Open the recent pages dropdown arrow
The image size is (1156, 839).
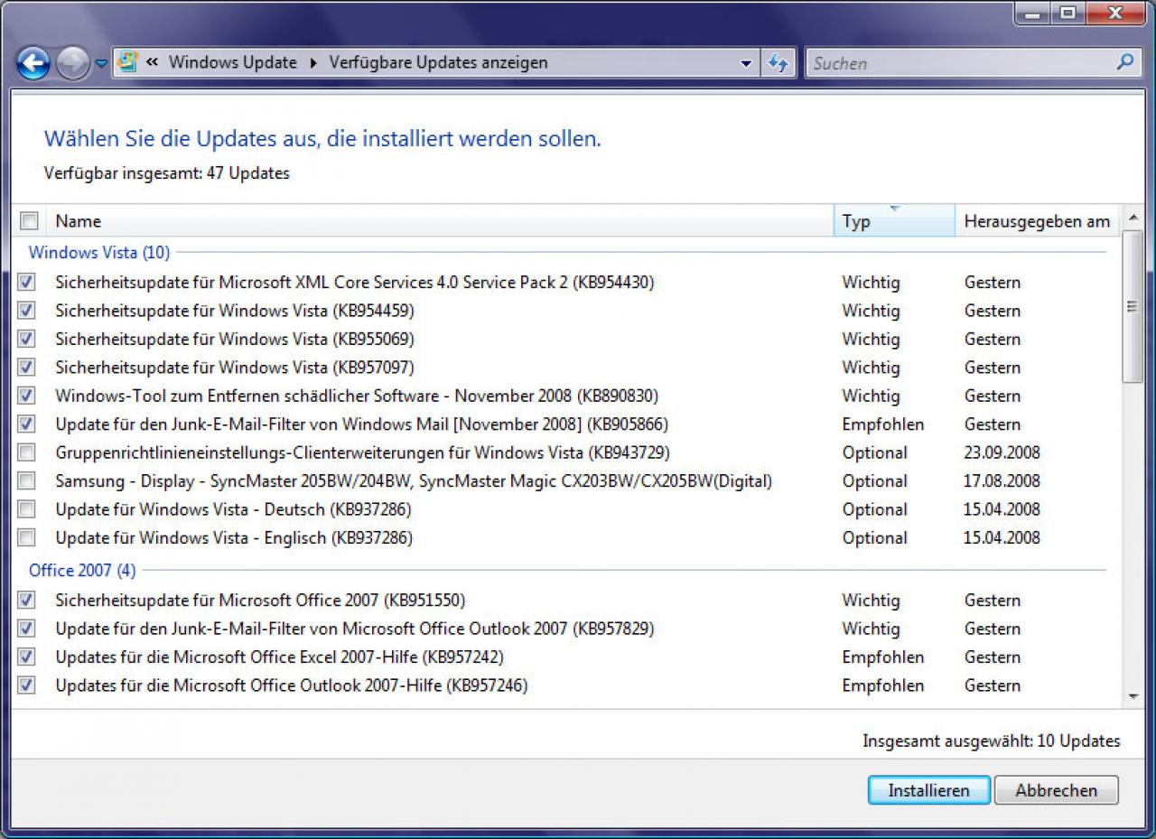(x=100, y=63)
